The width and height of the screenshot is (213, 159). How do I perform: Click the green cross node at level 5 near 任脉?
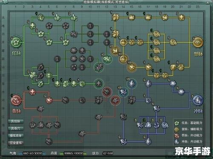(x=32, y=26)
